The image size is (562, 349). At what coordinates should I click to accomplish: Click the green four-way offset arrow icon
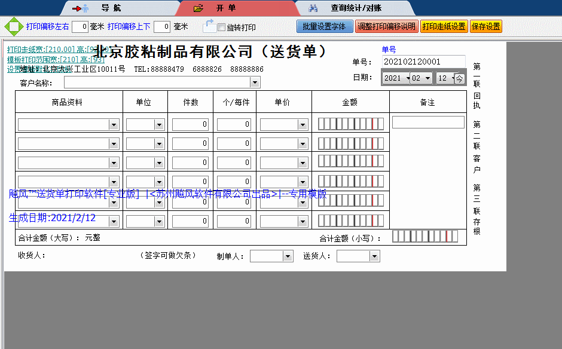click(x=13, y=27)
